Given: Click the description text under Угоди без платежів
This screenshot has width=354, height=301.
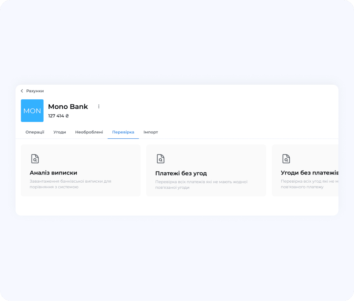Looking at the screenshot, I should 309,184.
